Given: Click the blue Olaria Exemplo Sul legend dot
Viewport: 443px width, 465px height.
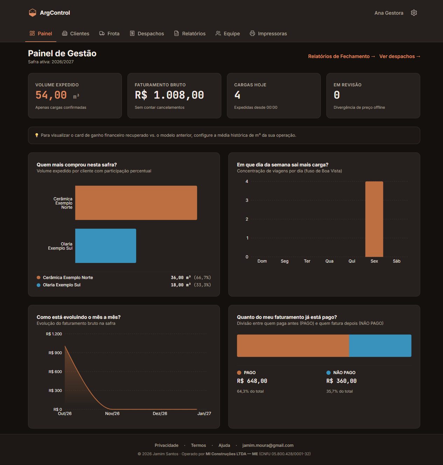Looking at the screenshot, I should click(x=39, y=285).
